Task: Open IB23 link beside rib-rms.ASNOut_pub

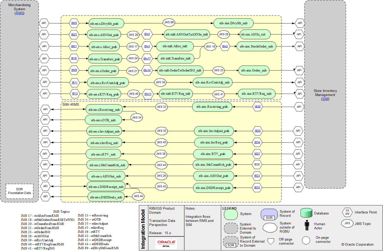Action: (x=74, y=34)
